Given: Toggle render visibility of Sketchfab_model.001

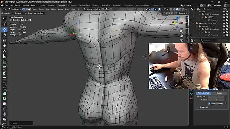Looking at the screenshot, I should tap(227, 23).
